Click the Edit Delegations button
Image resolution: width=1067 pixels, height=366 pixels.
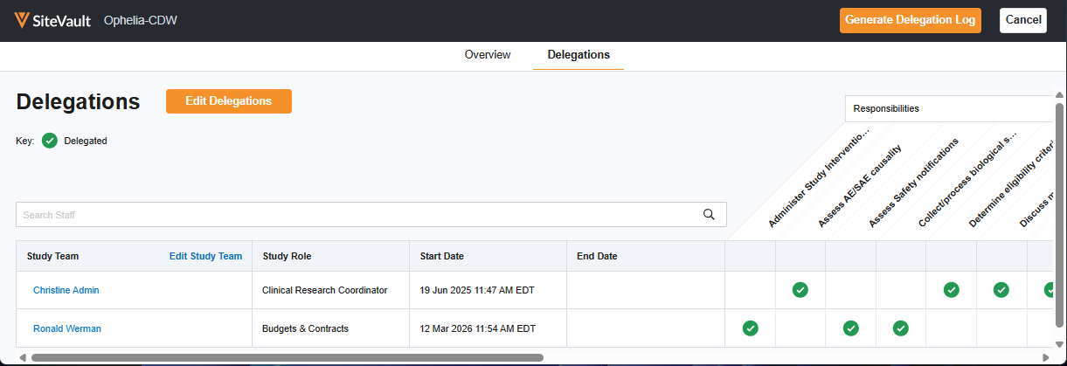click(228, 101)
